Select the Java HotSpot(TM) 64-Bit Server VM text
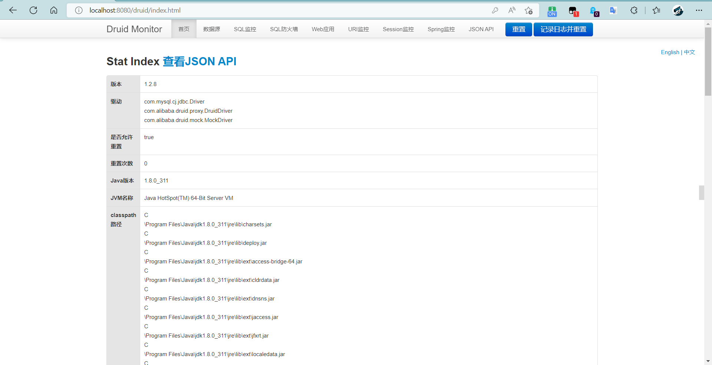Viewport: 712px width, 365px height. (x=189, y=198)
